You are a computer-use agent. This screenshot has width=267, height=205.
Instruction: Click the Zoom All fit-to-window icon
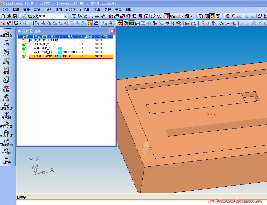[x=74, y=16]
